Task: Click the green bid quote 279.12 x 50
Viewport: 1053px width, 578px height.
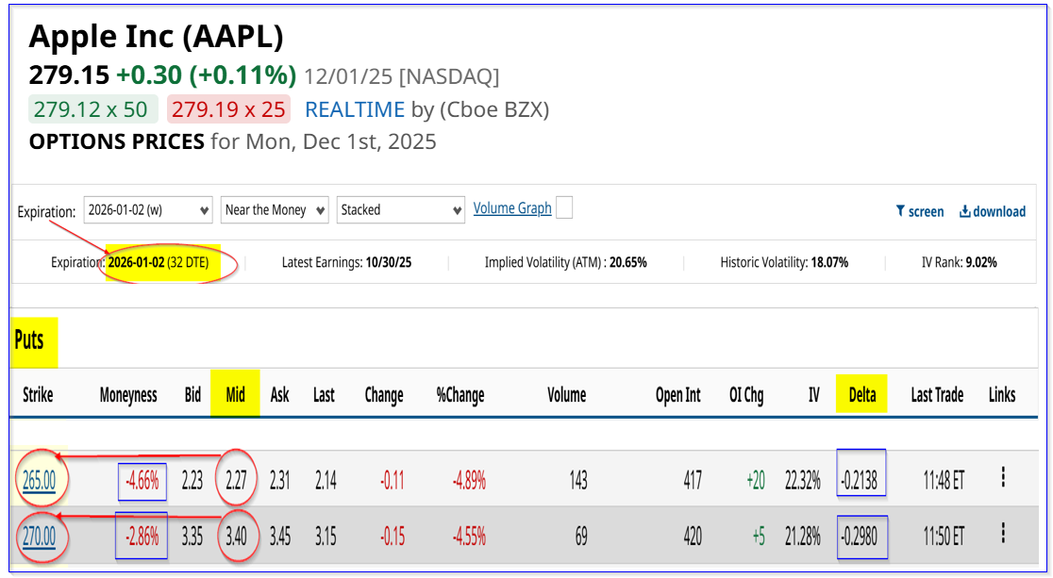Action: (x=91, y=109)
